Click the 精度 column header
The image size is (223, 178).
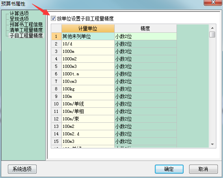point(145,28)
